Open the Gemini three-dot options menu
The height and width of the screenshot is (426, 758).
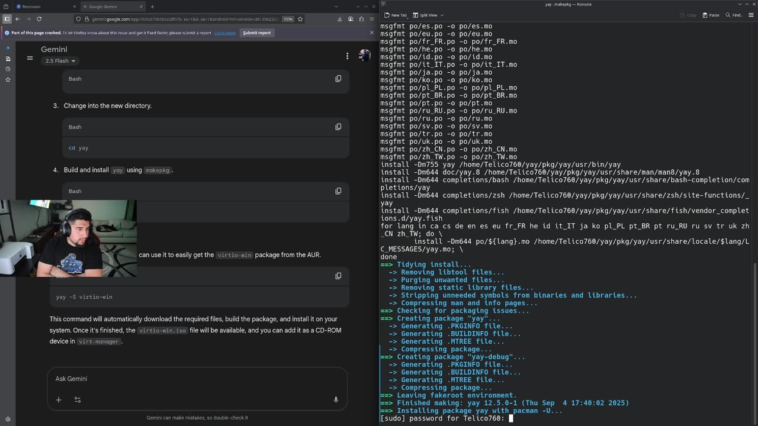(348, 56)
